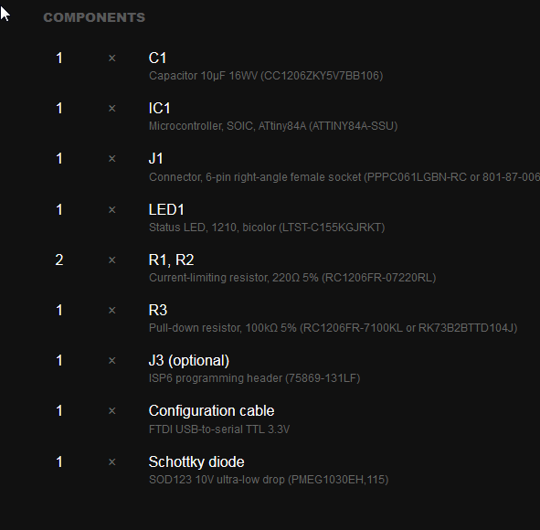Image resolution: width=540 pixels, height=530 pixels.
Task: Click the × symbol beside IC1
Action: click(x=111, y=109)
